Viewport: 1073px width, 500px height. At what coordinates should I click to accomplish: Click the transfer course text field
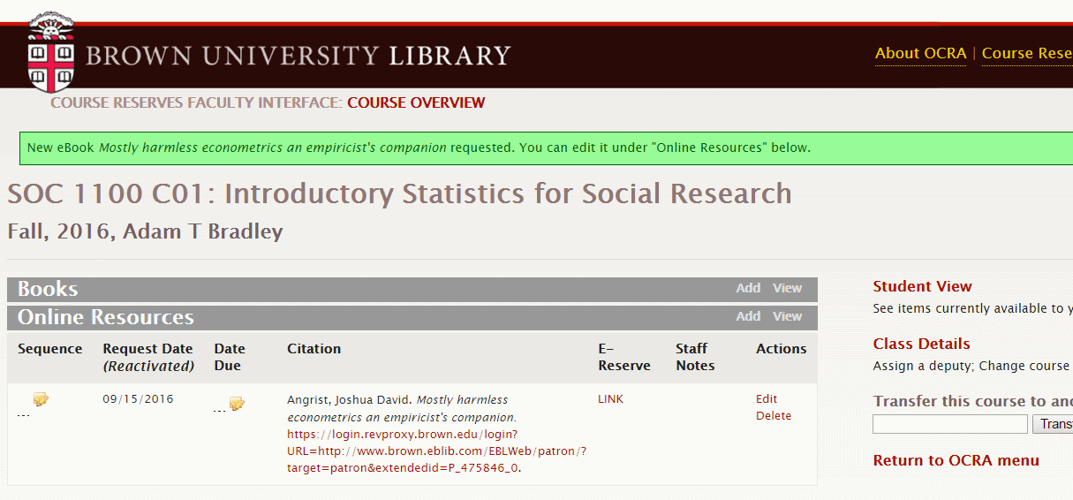tap(950, 425)
